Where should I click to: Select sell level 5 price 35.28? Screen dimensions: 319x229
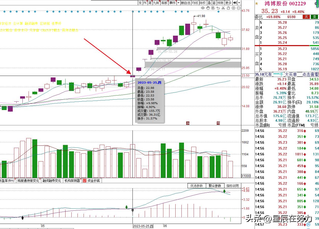coord(282,22)
